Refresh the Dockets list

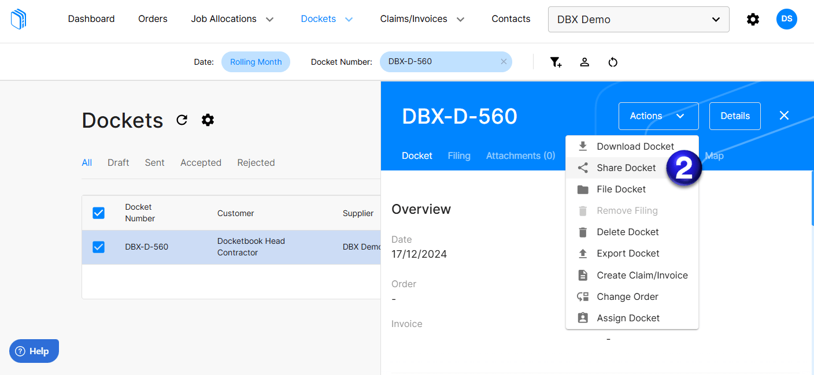coord(182,120)
